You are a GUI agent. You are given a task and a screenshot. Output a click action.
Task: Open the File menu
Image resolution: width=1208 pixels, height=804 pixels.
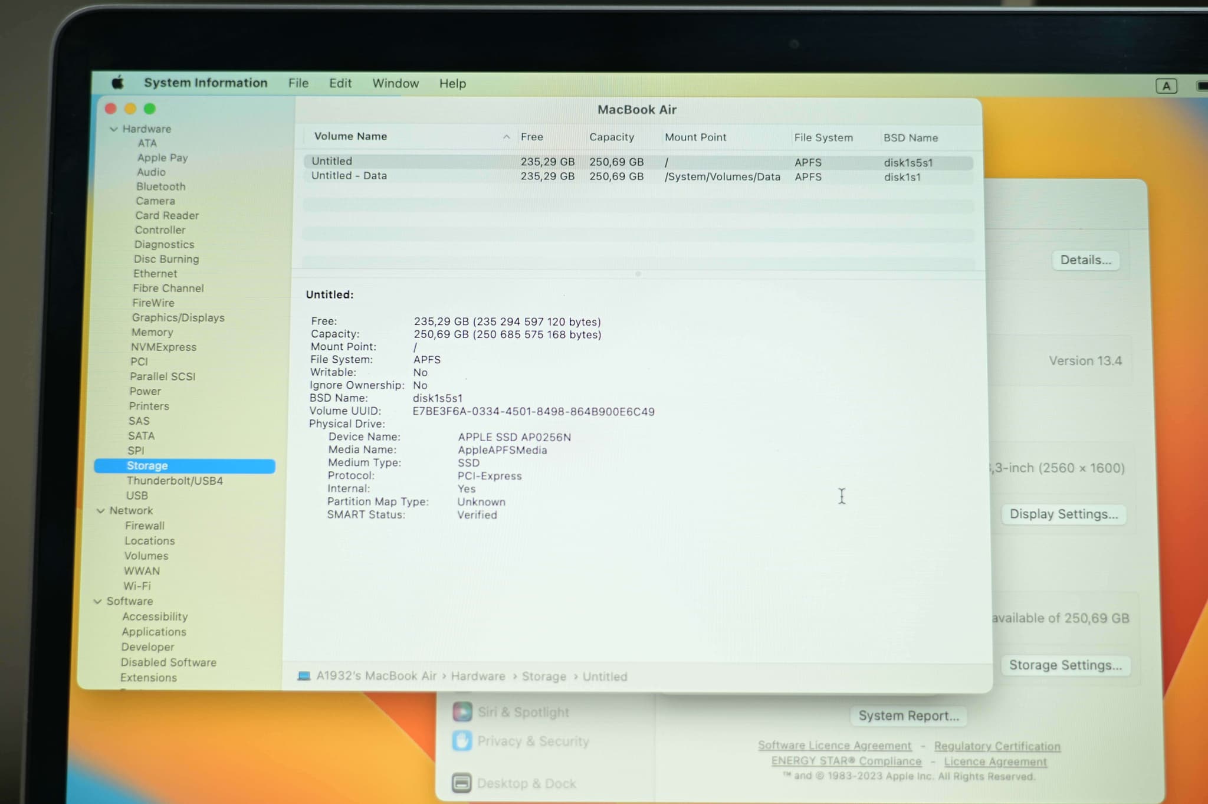[298, 83]
